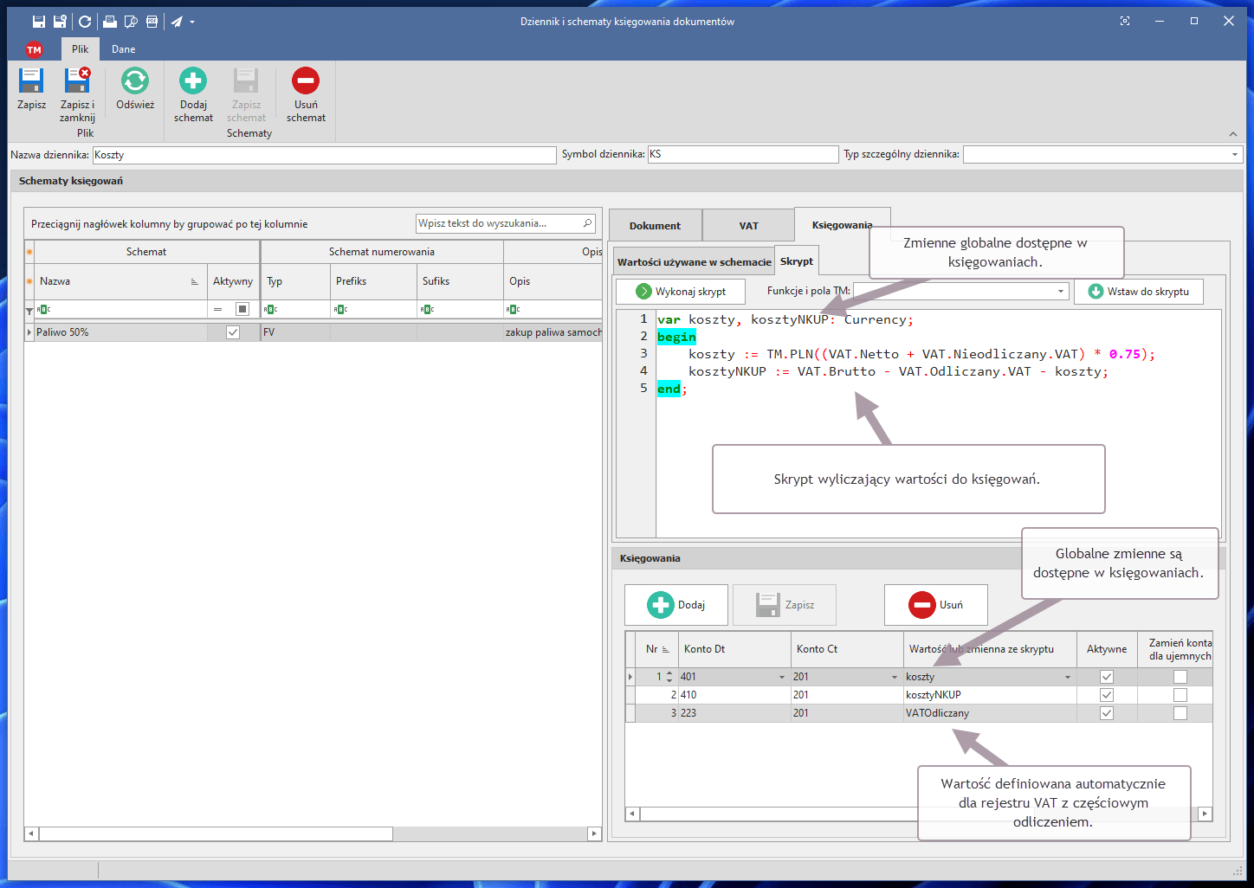Click Dodaj schemat green plus icon

193,81
